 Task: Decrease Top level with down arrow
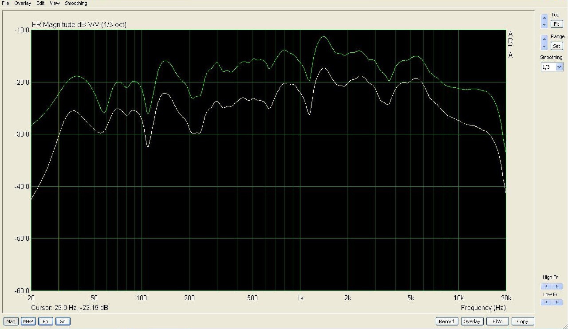[544, 25]
